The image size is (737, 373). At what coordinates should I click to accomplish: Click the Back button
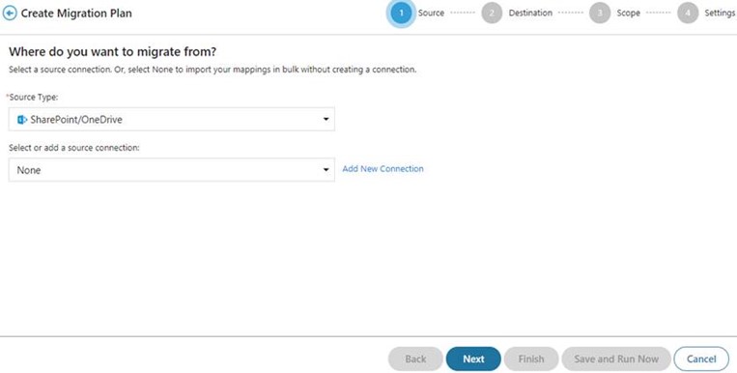[415, 359]
